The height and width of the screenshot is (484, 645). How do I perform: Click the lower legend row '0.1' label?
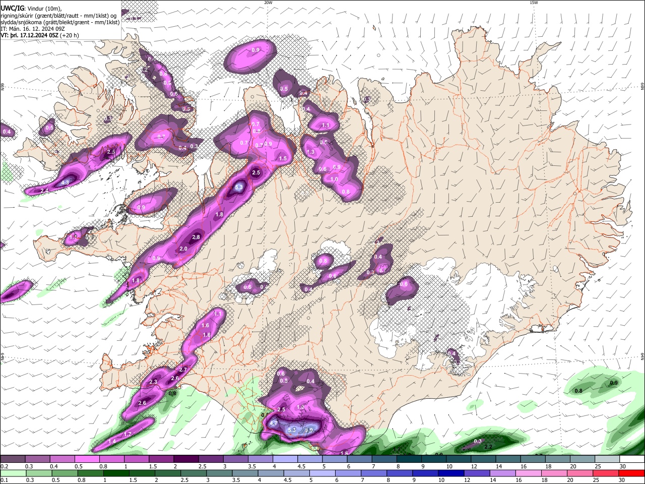(4, 480)
